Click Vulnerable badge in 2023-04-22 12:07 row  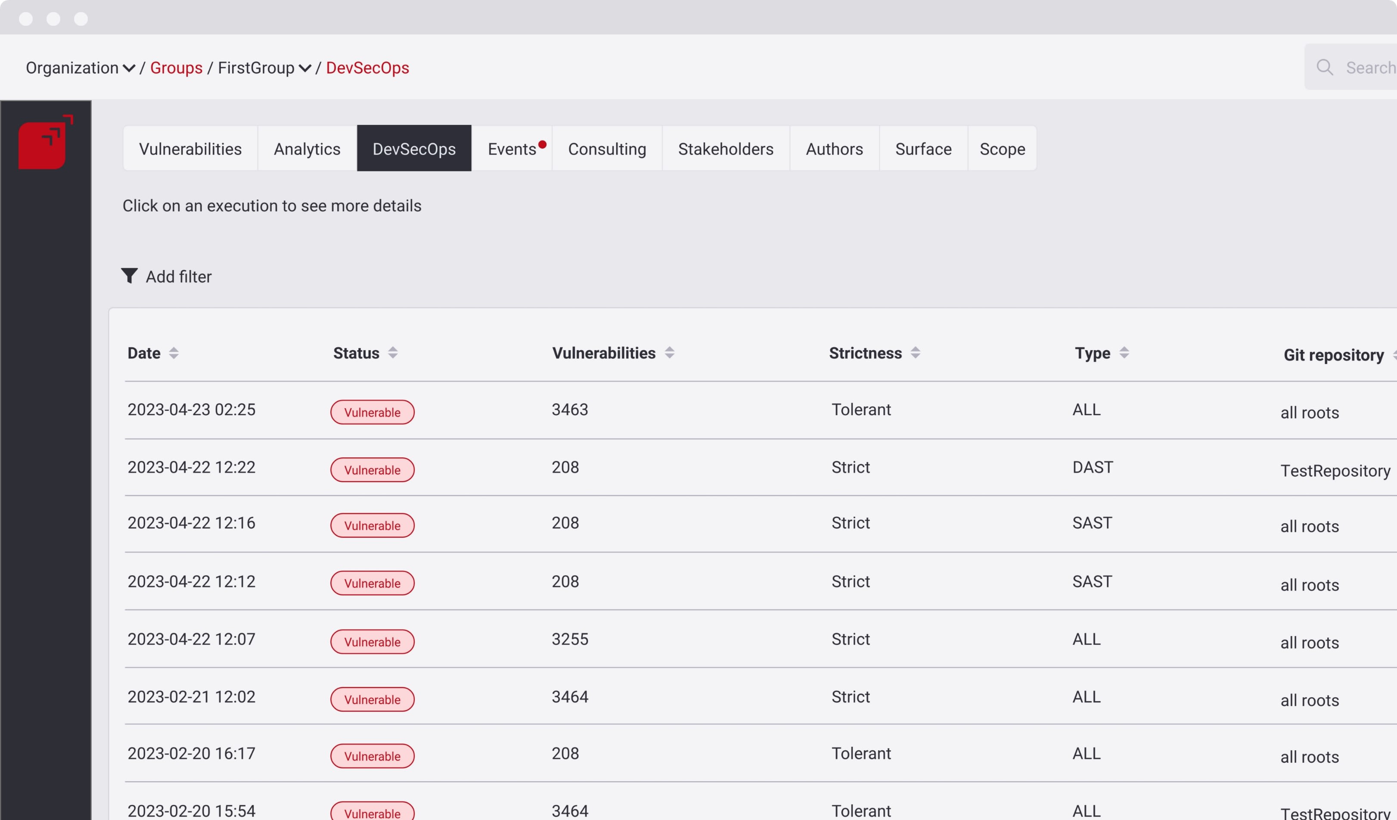click(373, 641)
